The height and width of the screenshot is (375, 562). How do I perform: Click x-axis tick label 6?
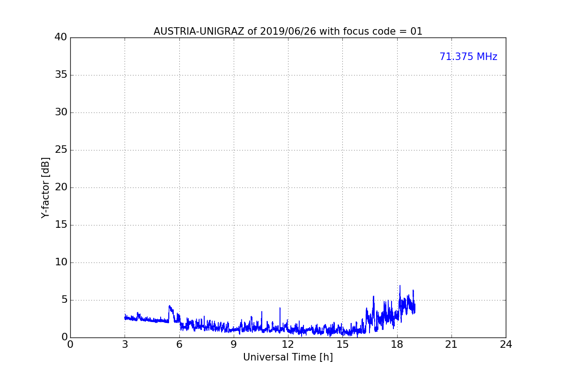(x=179, y=345)
